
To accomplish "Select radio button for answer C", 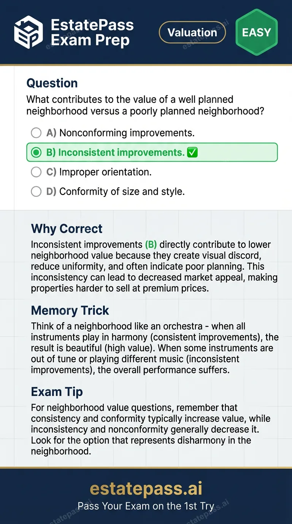I will coord(36,172).
